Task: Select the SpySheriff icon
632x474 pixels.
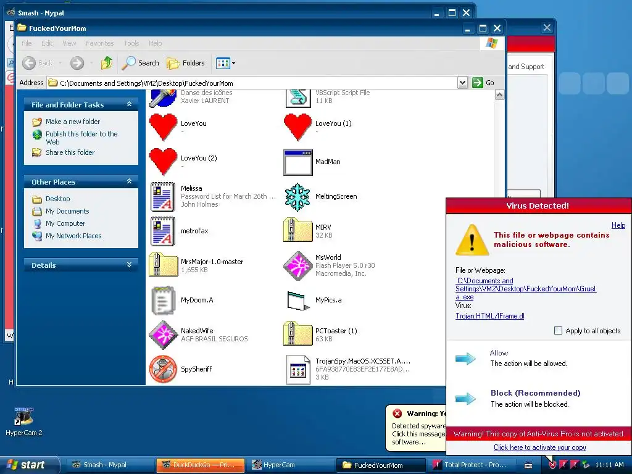Action: pyautogui.click(x=163, y=369)
